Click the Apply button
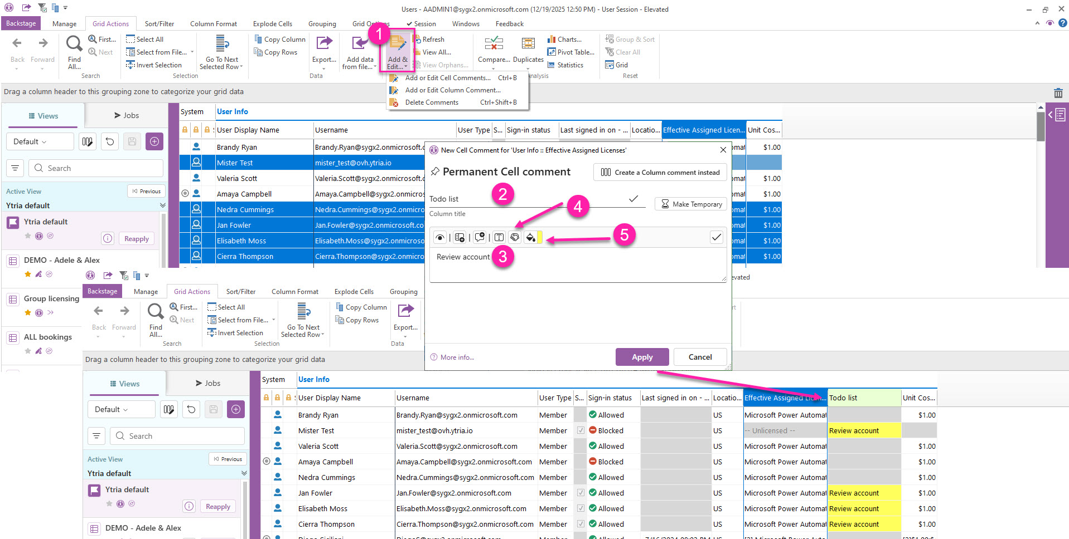The width and height of the screenshot is (1069, 539). point(641,357)
